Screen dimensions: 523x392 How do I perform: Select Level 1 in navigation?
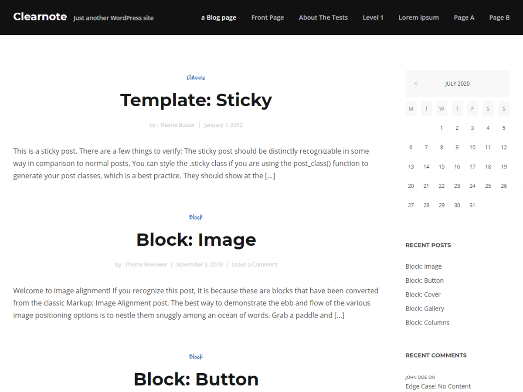[x=373, y=18]
